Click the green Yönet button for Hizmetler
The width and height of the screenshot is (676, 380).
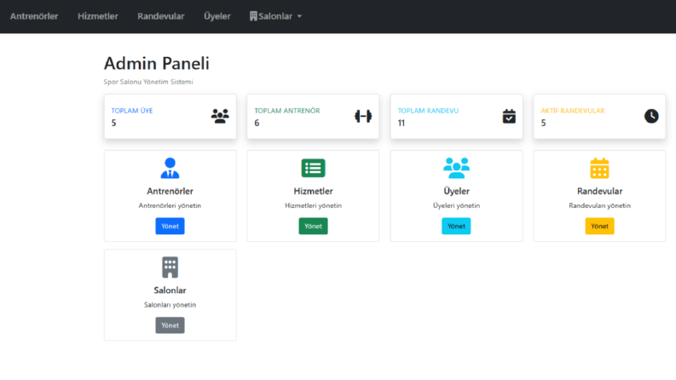(x=314, y=226)
